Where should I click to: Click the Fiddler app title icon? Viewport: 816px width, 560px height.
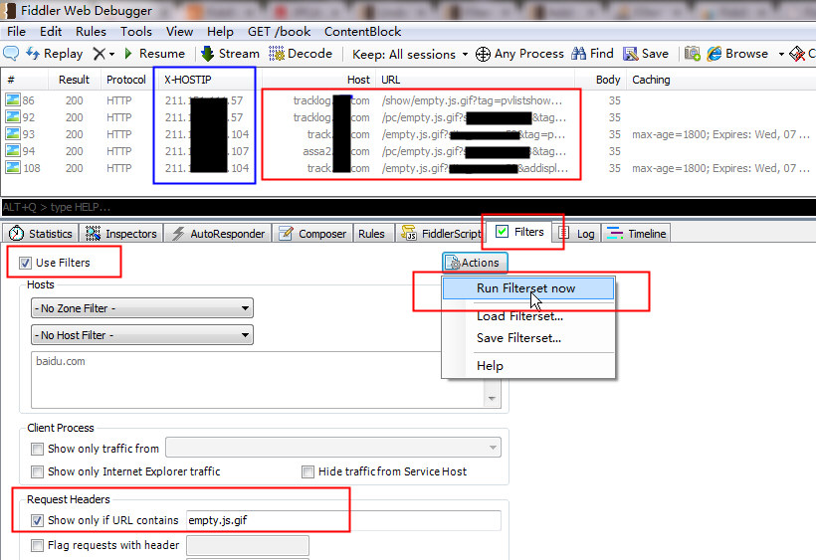[x=9, y=10]
